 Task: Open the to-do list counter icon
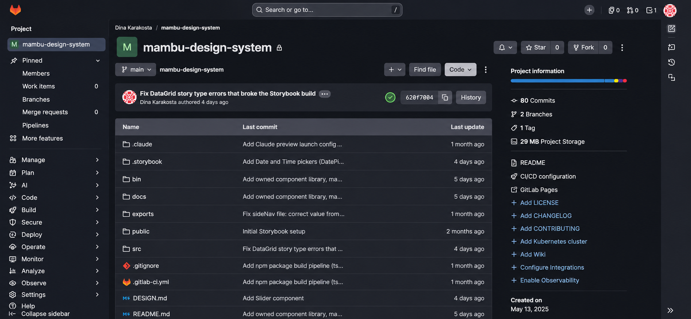651,10
